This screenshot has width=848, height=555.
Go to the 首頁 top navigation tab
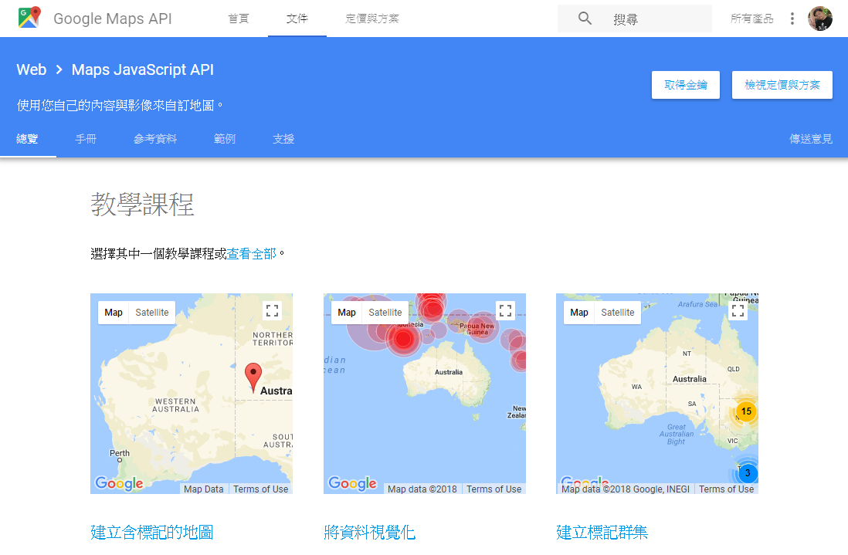(x=239, y=19)
